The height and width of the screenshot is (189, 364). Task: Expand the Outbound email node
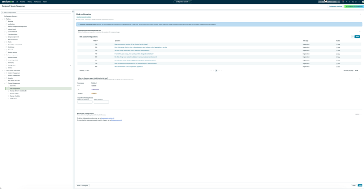[5, 32]
